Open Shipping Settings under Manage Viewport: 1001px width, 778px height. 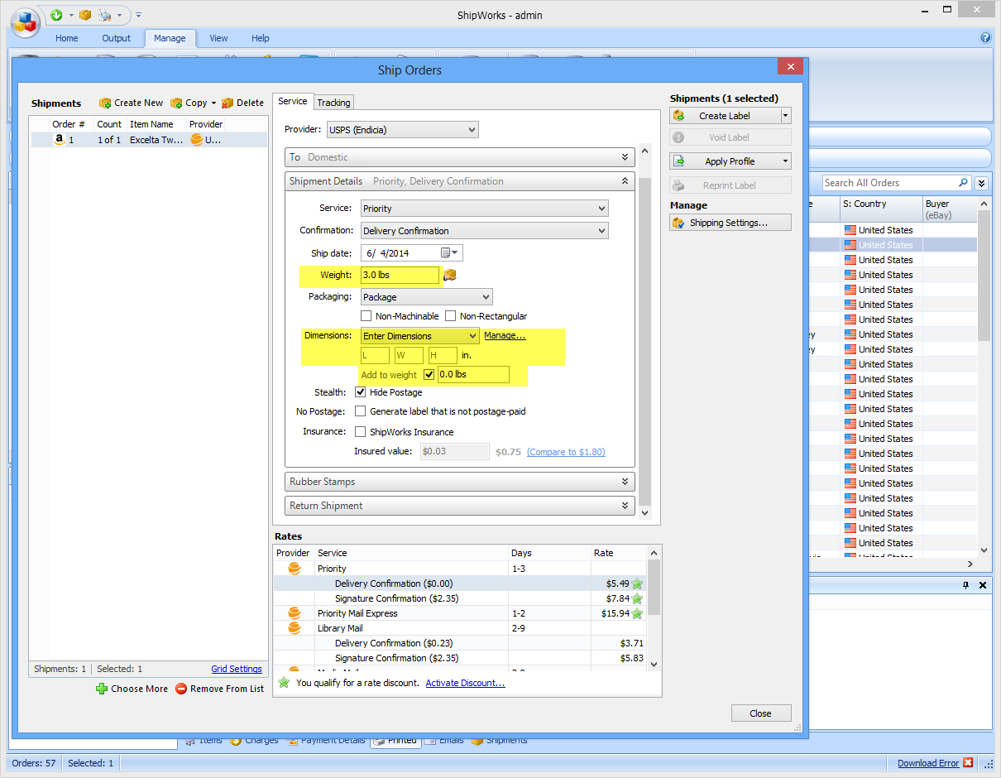click(x=730, y=222)
